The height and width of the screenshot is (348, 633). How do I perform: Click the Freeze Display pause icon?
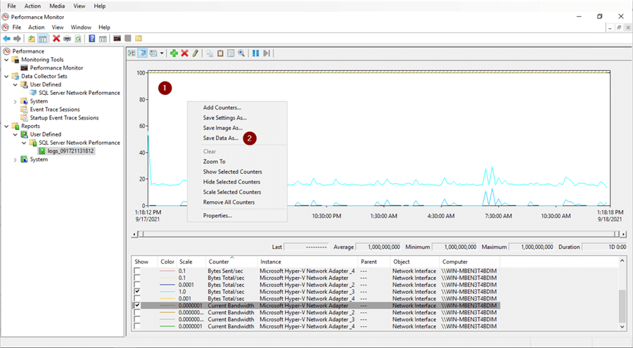click(256, 53)
